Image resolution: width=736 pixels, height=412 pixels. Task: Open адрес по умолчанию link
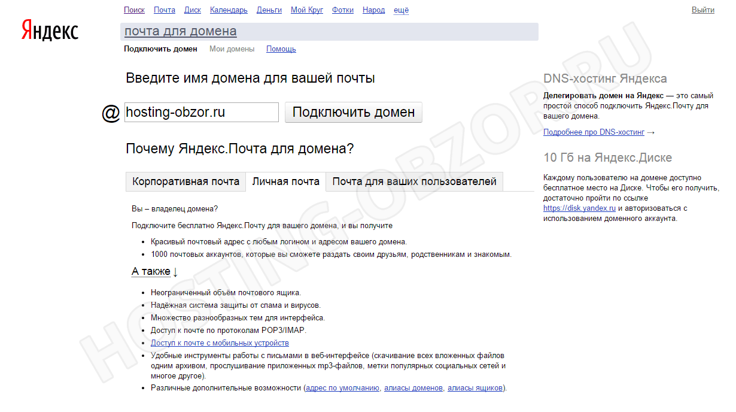[x=343, y=388]
